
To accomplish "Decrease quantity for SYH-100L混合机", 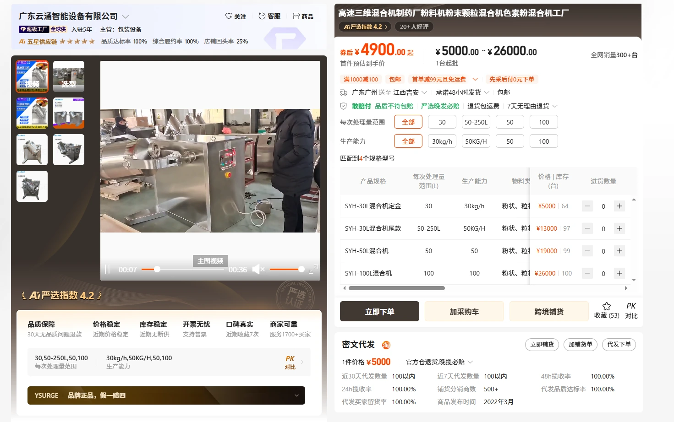I will point(587,273).
